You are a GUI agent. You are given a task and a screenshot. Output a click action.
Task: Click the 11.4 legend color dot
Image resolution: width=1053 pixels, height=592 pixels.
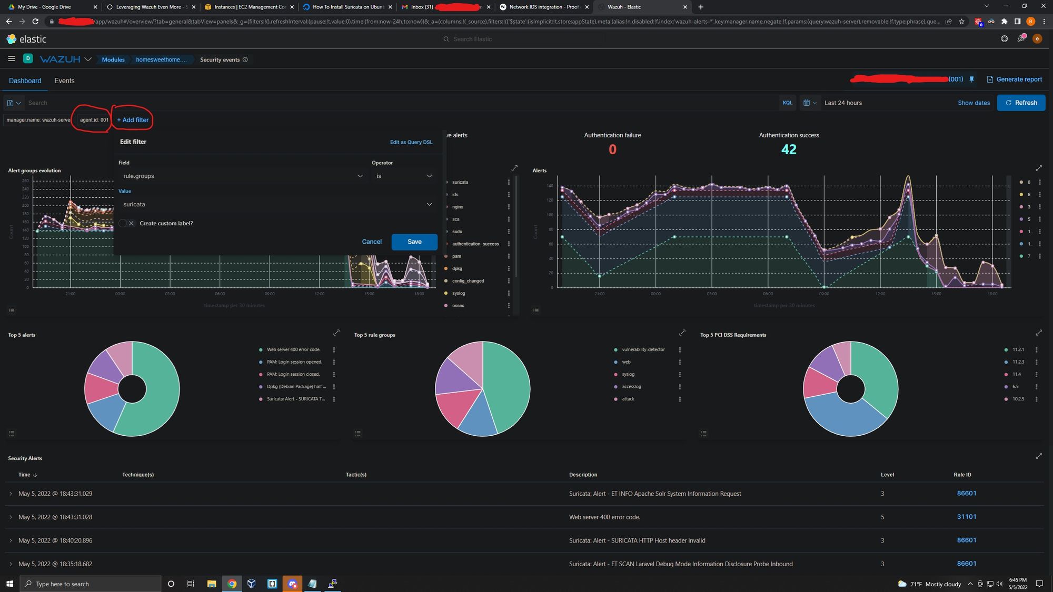click(1006, 374)
